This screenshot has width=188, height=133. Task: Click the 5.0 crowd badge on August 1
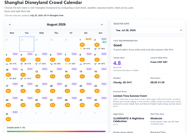click(82, 45)
